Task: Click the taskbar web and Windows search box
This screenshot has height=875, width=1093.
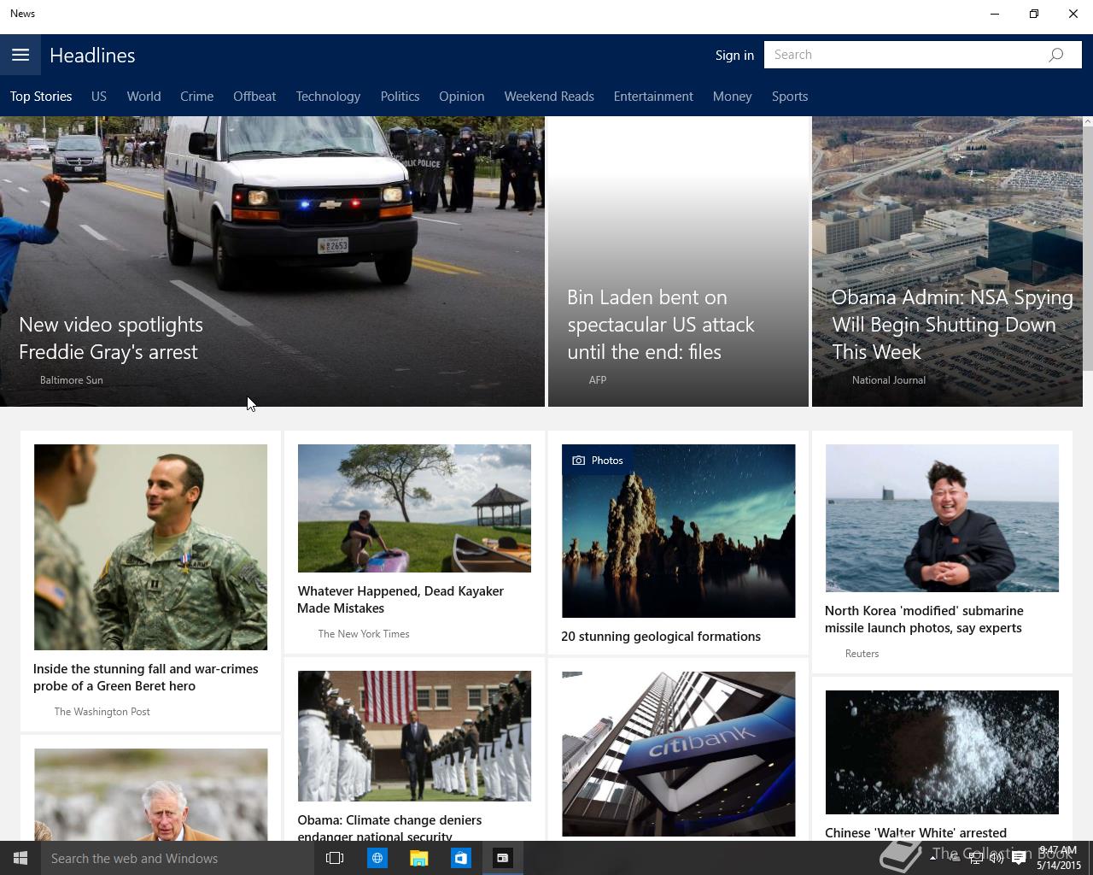Action: 178,858
